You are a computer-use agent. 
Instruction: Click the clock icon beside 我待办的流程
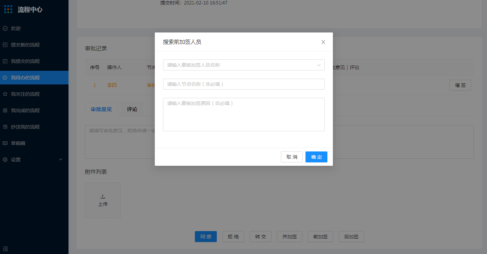5,78
